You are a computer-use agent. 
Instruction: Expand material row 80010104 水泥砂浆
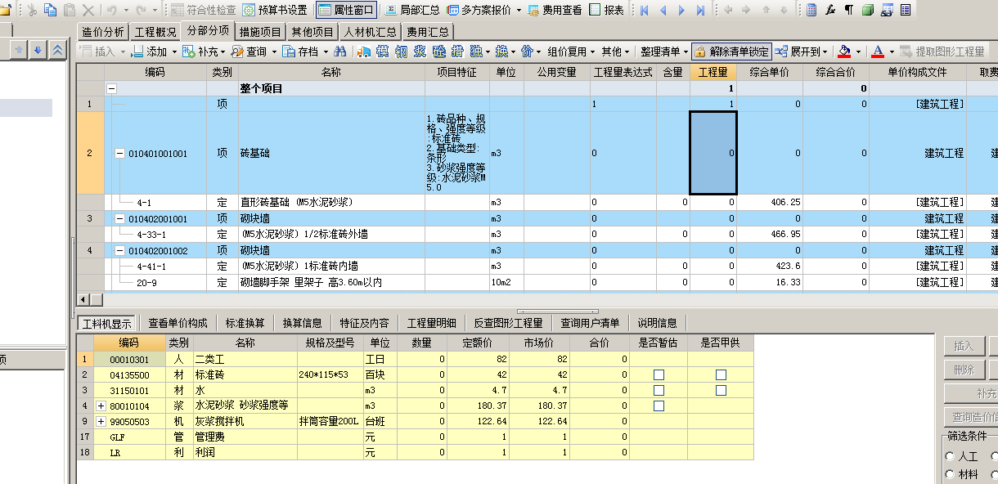101,406
